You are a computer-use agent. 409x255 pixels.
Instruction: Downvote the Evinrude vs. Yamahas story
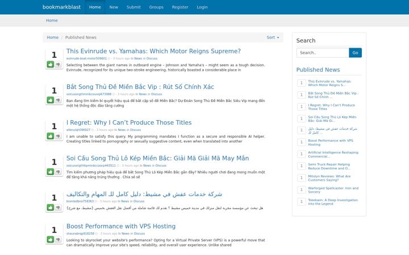click(58, 64)
